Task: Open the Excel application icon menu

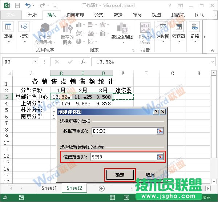Action: (7, 5)
